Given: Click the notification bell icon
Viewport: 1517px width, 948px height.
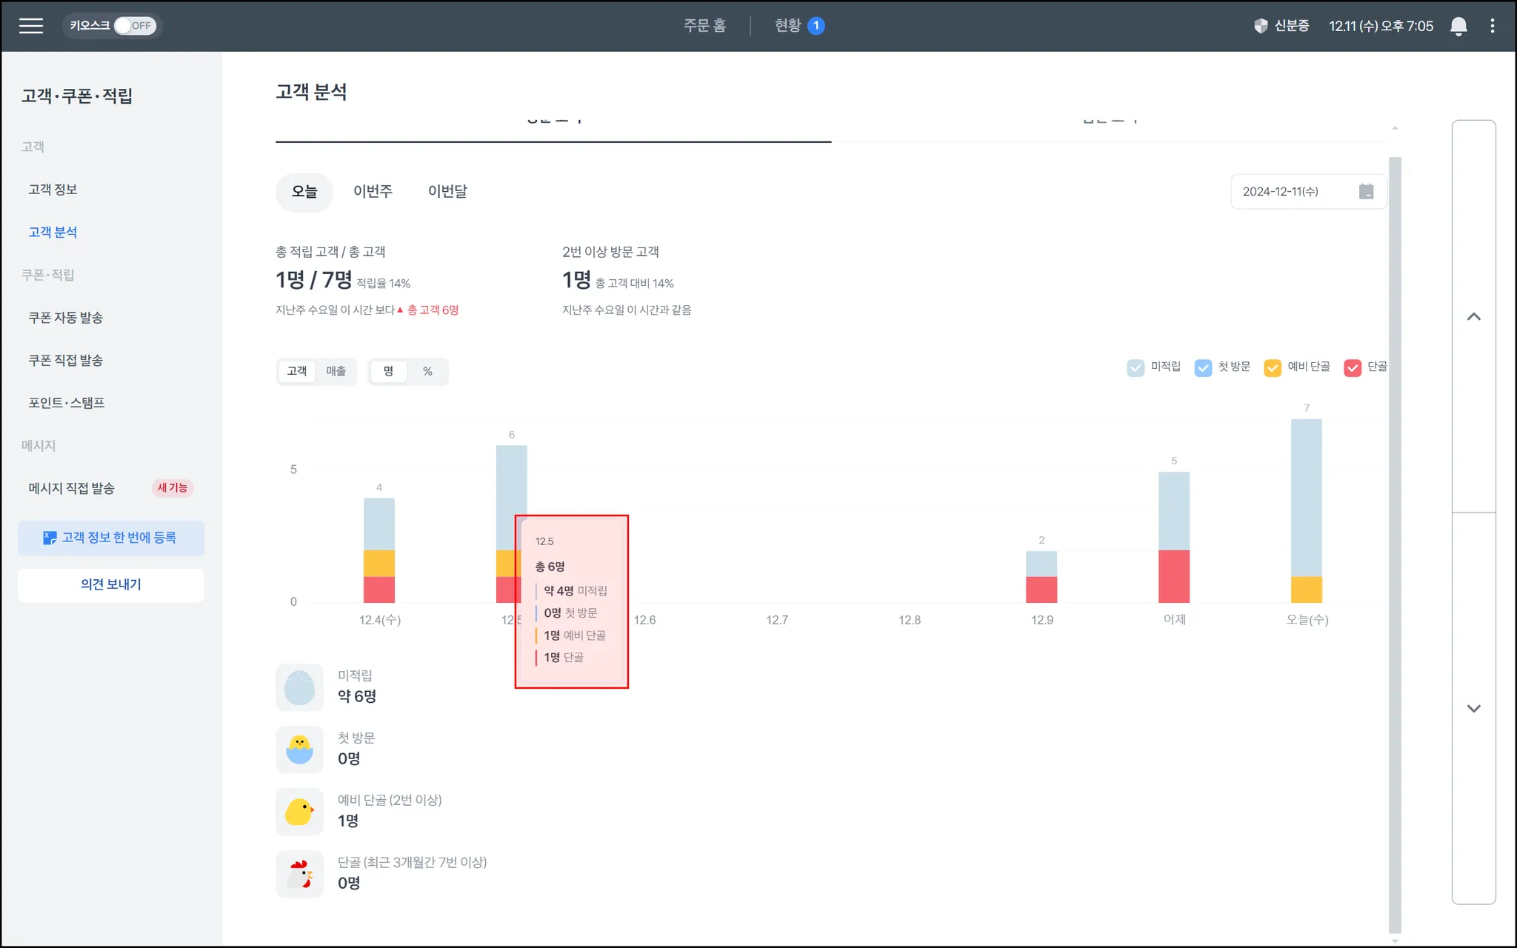Looking at the screenshot, I should 1458,26.
